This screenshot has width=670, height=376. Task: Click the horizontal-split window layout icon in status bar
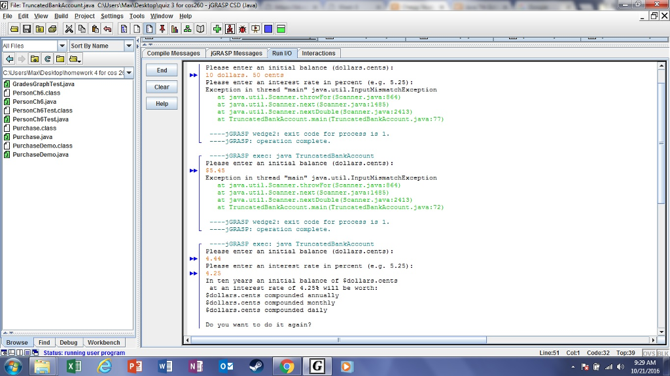(27, 353)
